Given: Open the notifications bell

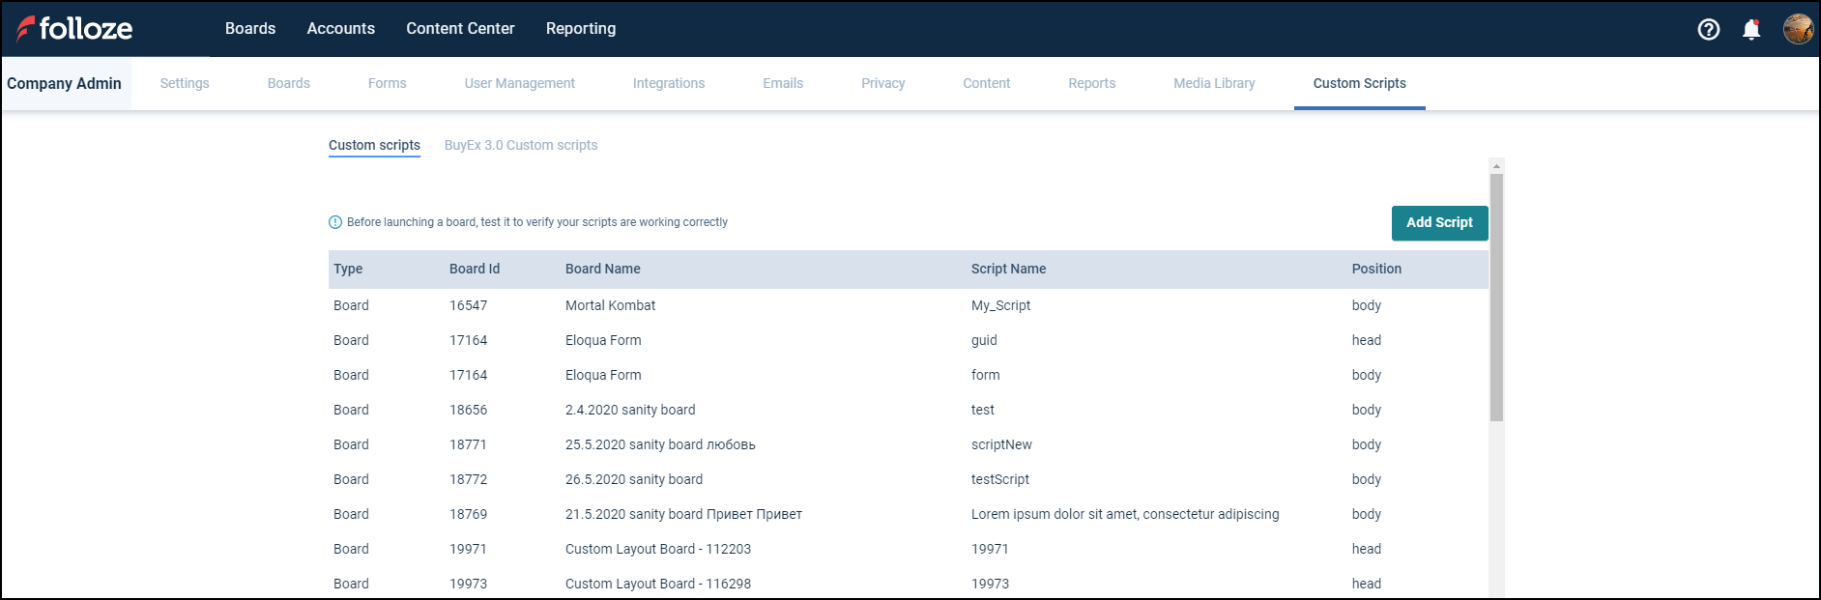Looking at the screenshot, I should coord(1750,29).
